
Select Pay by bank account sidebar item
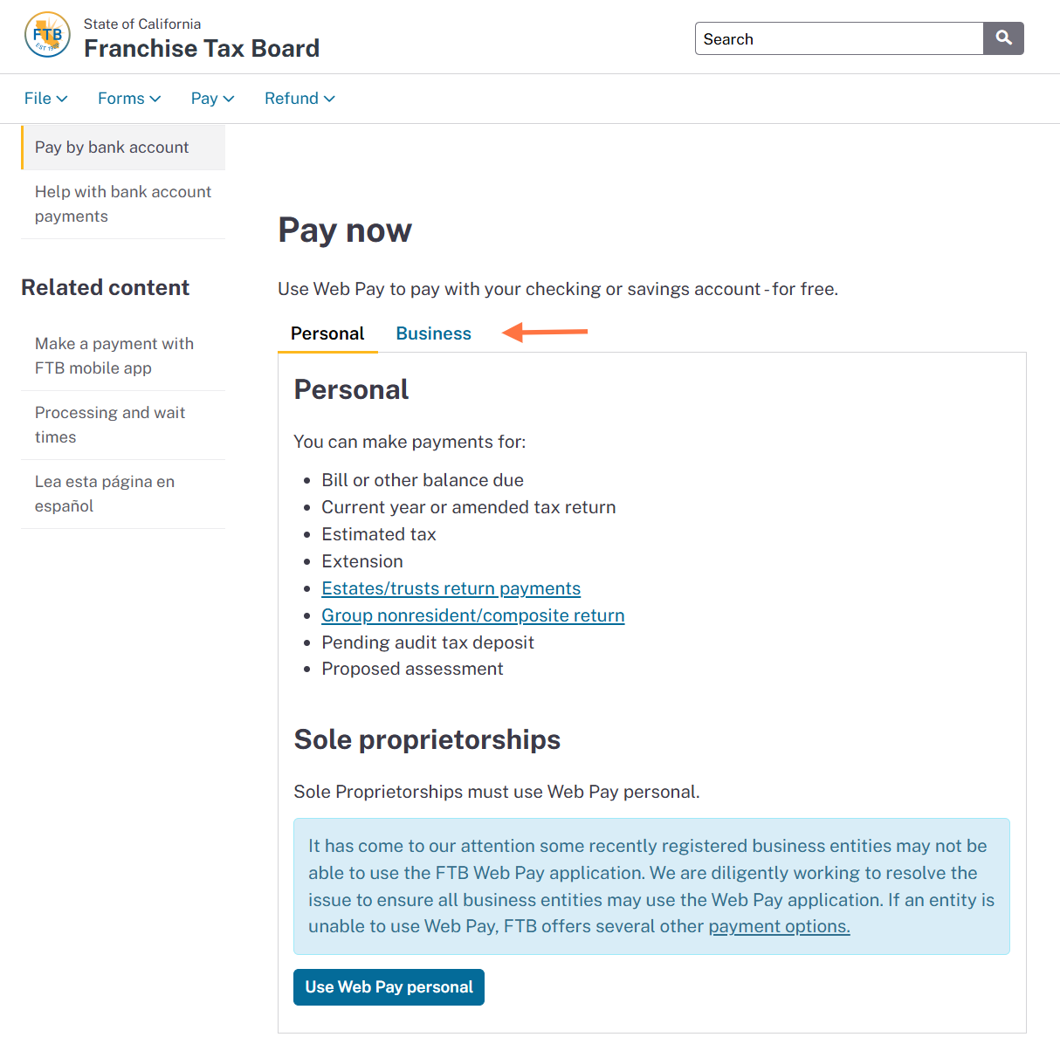coord(123,148)
